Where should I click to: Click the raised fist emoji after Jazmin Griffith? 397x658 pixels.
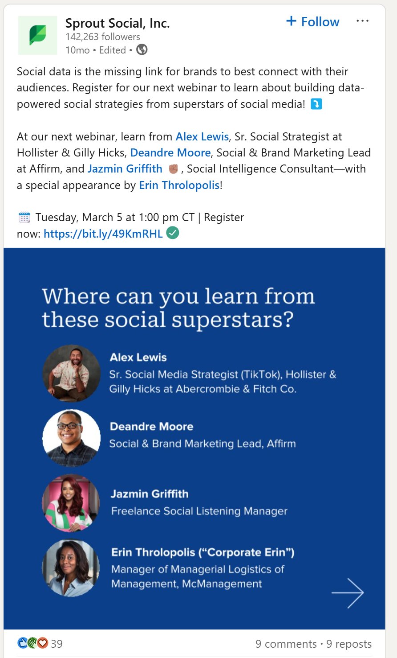[175, 169]
